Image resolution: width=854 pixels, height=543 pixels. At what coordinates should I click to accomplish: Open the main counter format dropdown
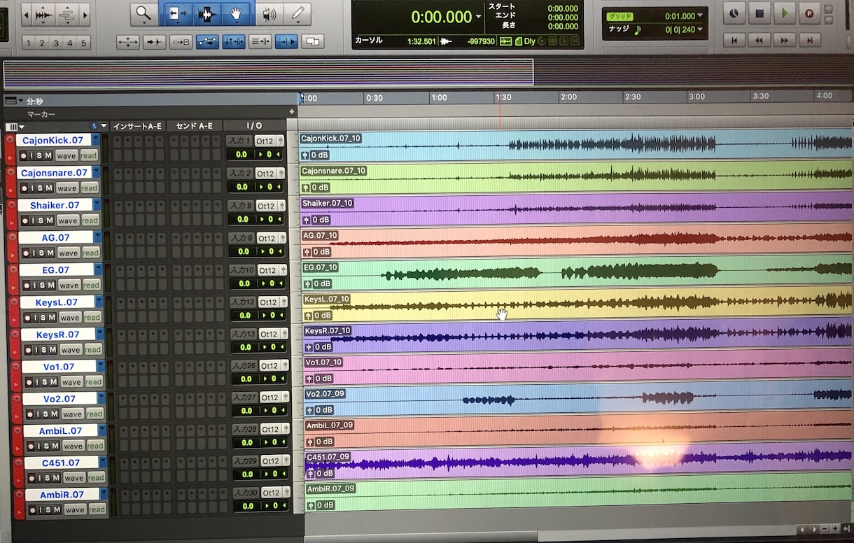[x=479, y=17]
